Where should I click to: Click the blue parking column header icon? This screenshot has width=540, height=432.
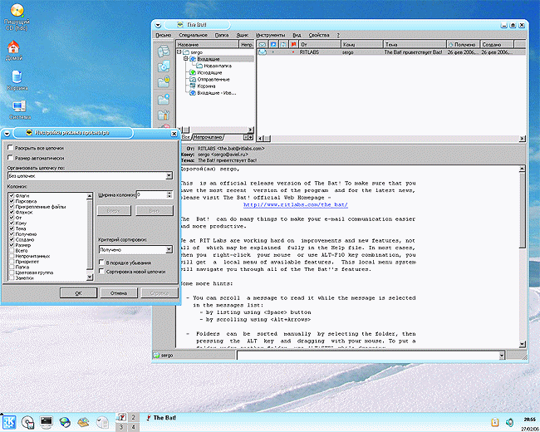coord(273,44)
